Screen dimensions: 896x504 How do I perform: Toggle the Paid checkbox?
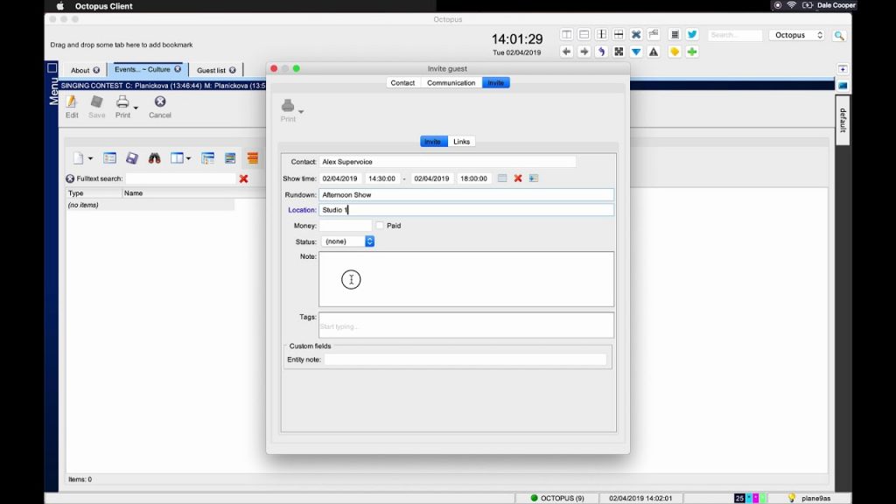[380, 225]
